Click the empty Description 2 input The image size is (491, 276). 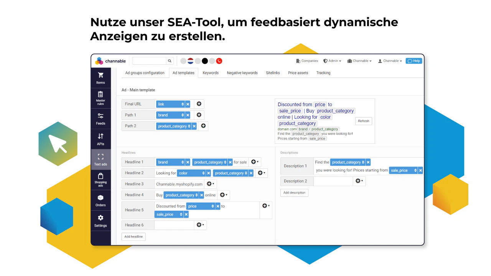[x=333, y=181]
